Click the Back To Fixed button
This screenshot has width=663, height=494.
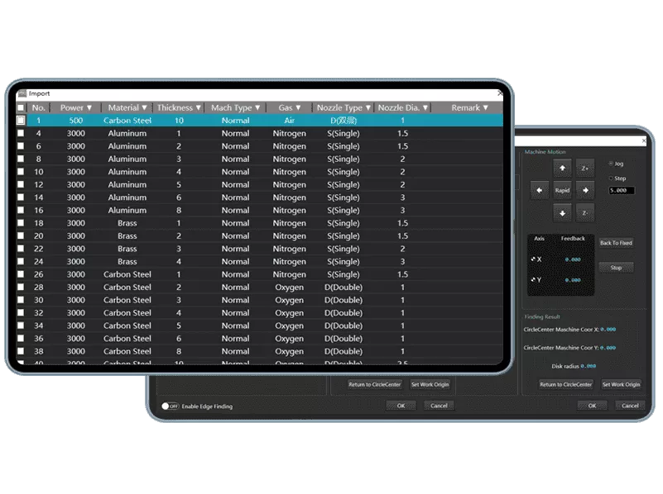pyautogui.click(x=616, y=243)
